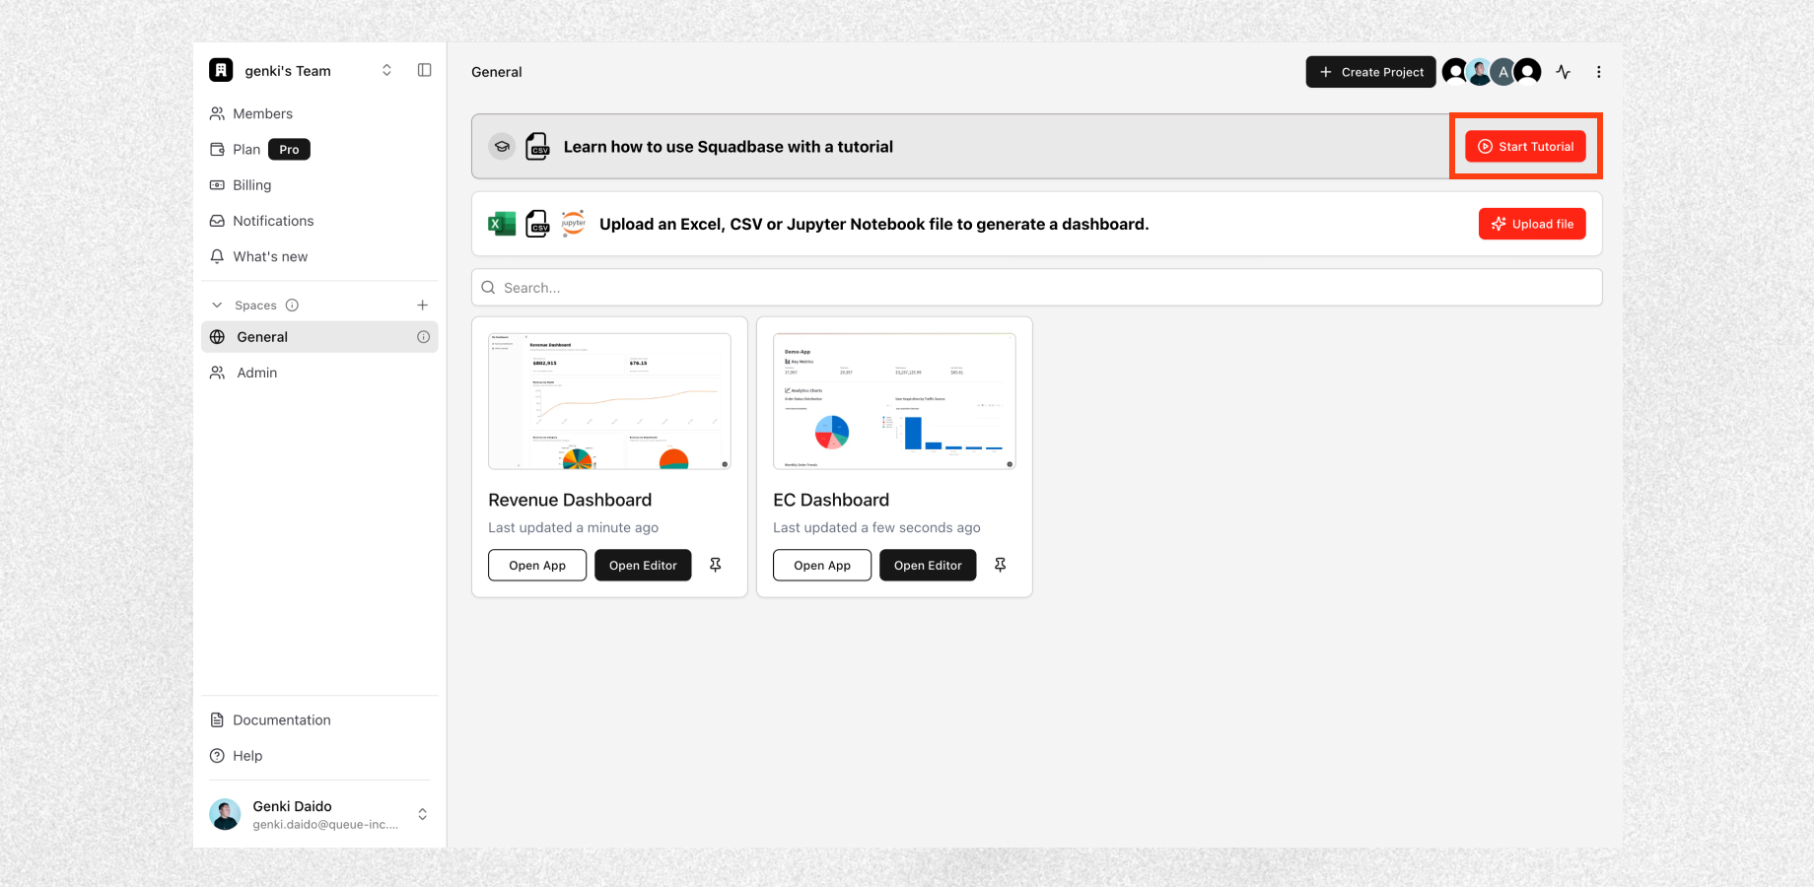This screenshot has width=1814, height=887.
Task: Add a new space with plus icon
Action: click(423, 306)
